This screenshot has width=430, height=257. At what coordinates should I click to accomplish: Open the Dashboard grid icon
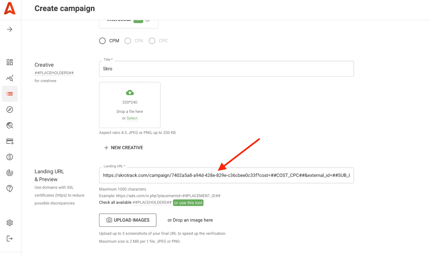(10, 62)
